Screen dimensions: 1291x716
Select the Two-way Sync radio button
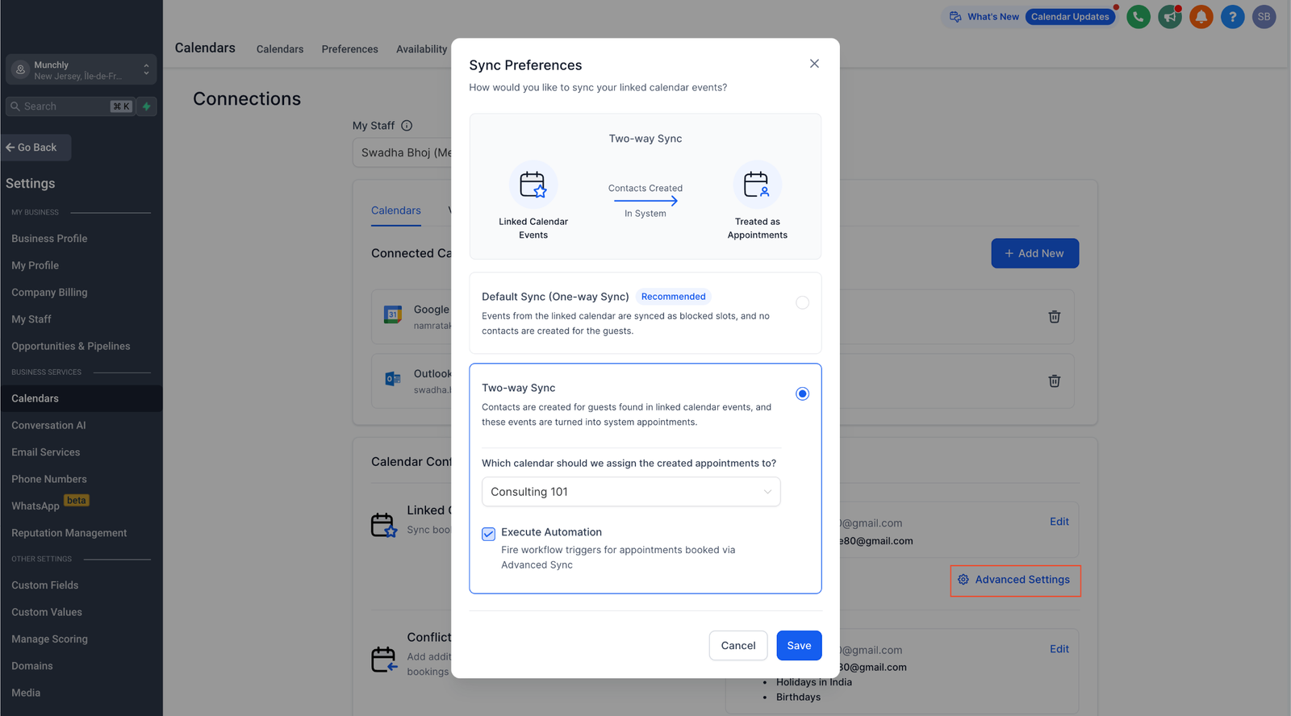[x=802, y=393]
